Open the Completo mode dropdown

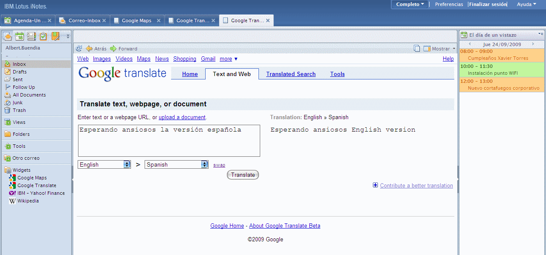(410, 4)
